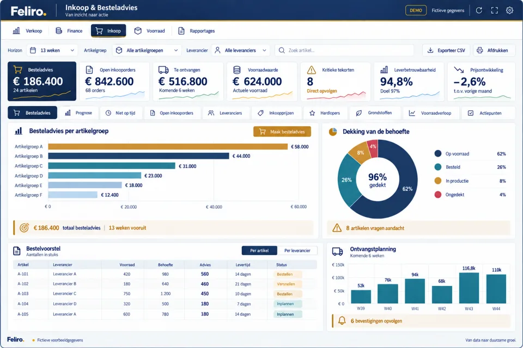523x348 pixels.
Task: Click the W43 bar in Ontvangstplanning chart
Action: click(469, 288)
